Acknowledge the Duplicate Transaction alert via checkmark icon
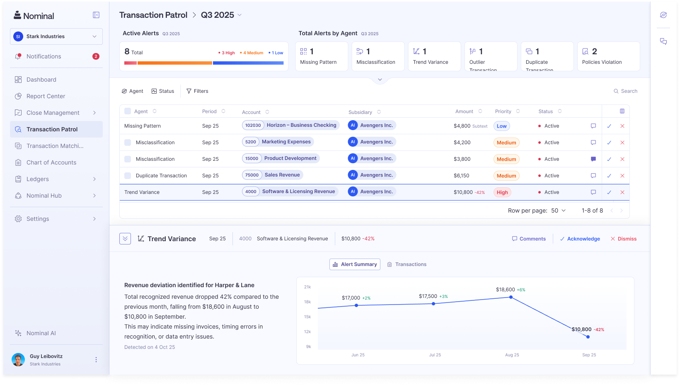This screenshot has height=387, width=680. pyautogui.click(x=609, y=175)
